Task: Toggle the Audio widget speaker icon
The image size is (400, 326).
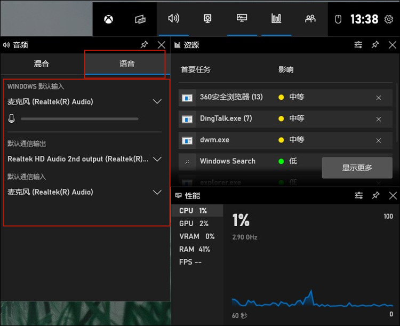Action: (x=174, y=18)
